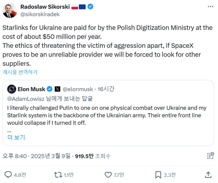Click Radosław Sikorski's blue verified badge
218x183 pixels.
pyautogui.click(x=90, y=7)
